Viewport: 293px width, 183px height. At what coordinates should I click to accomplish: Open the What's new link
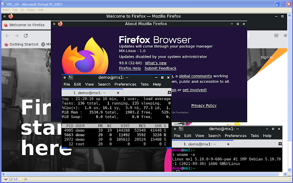156,63
